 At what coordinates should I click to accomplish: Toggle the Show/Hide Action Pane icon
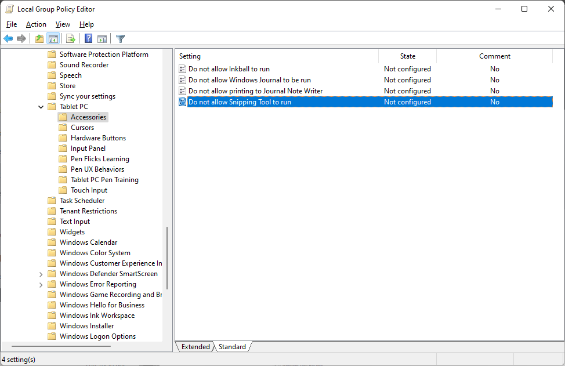102,39
